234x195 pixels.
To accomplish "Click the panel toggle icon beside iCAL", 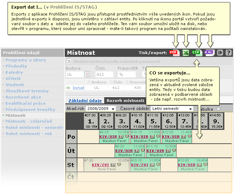I will 220,53.
